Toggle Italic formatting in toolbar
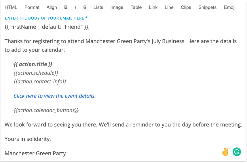247x163 pixels. 75,7
